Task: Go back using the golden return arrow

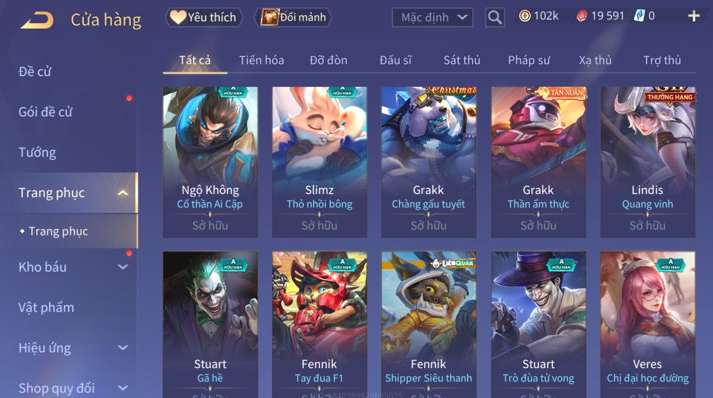Action: (x=37, y=20)
